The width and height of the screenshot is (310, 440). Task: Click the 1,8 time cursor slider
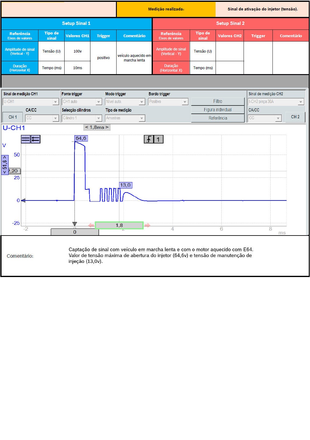(x=119, y=225)
